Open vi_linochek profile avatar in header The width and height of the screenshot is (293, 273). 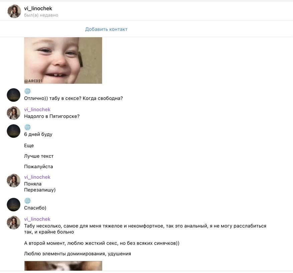point(14,11)
